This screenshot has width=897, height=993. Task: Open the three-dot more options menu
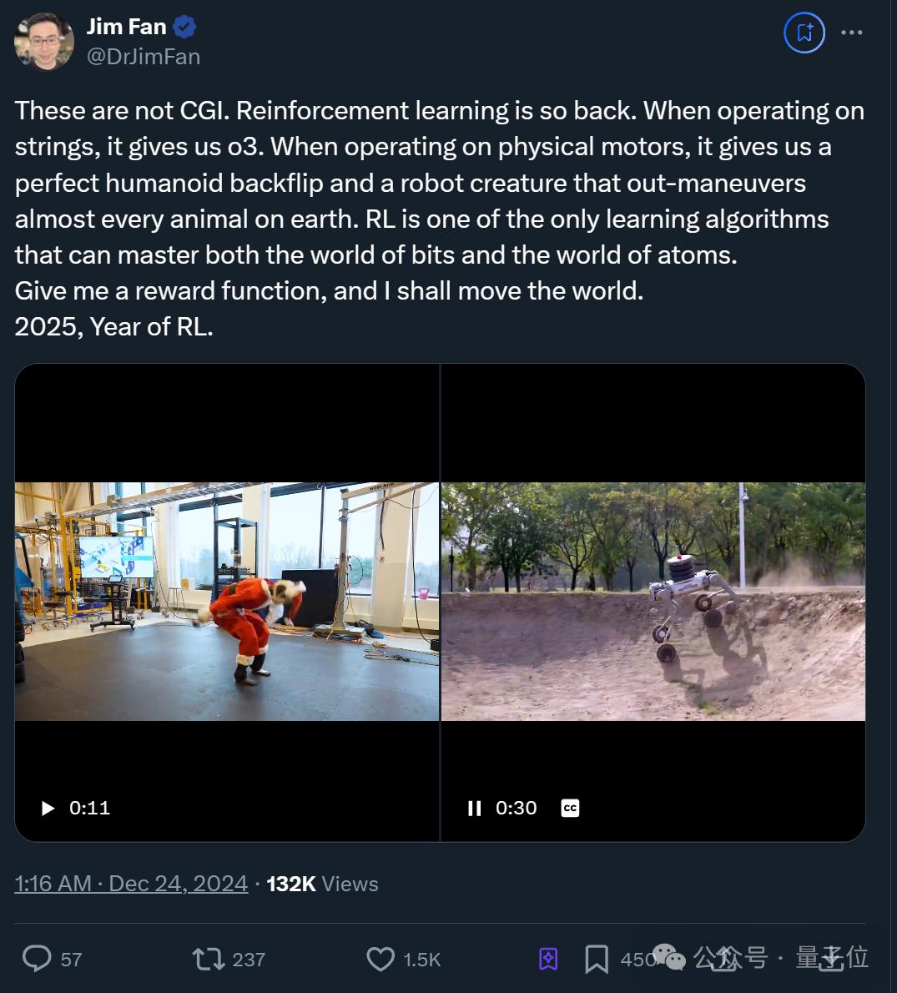tap(851, 33)
